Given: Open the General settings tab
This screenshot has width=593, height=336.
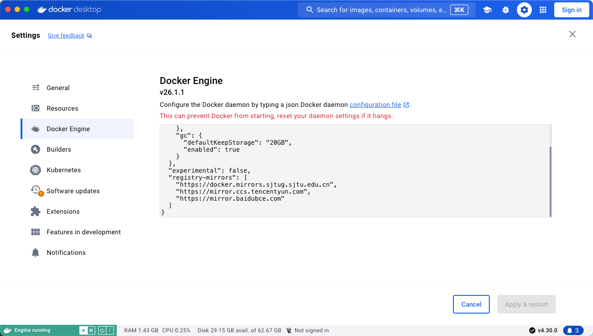Looking at the screenshot, I should [x=58, y=88].
